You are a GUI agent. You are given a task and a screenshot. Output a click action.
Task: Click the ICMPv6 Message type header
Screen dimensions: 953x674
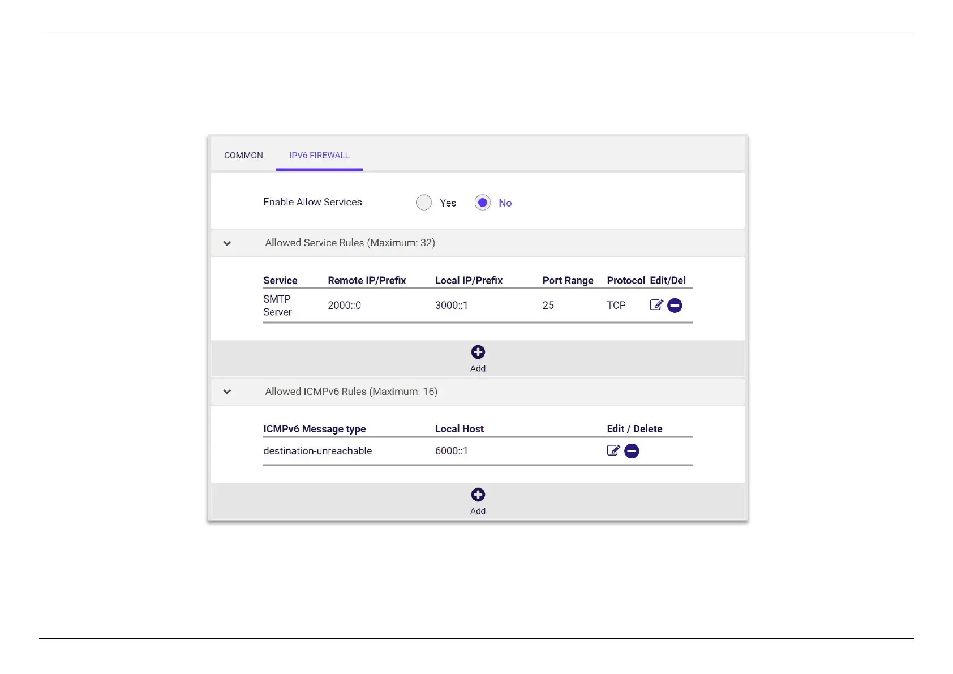[x=314, y=429]
